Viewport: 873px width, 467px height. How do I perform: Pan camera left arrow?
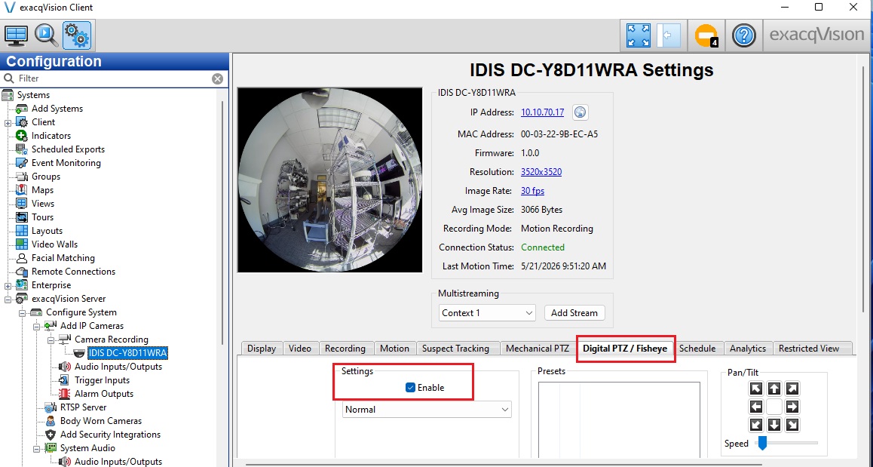755,406
